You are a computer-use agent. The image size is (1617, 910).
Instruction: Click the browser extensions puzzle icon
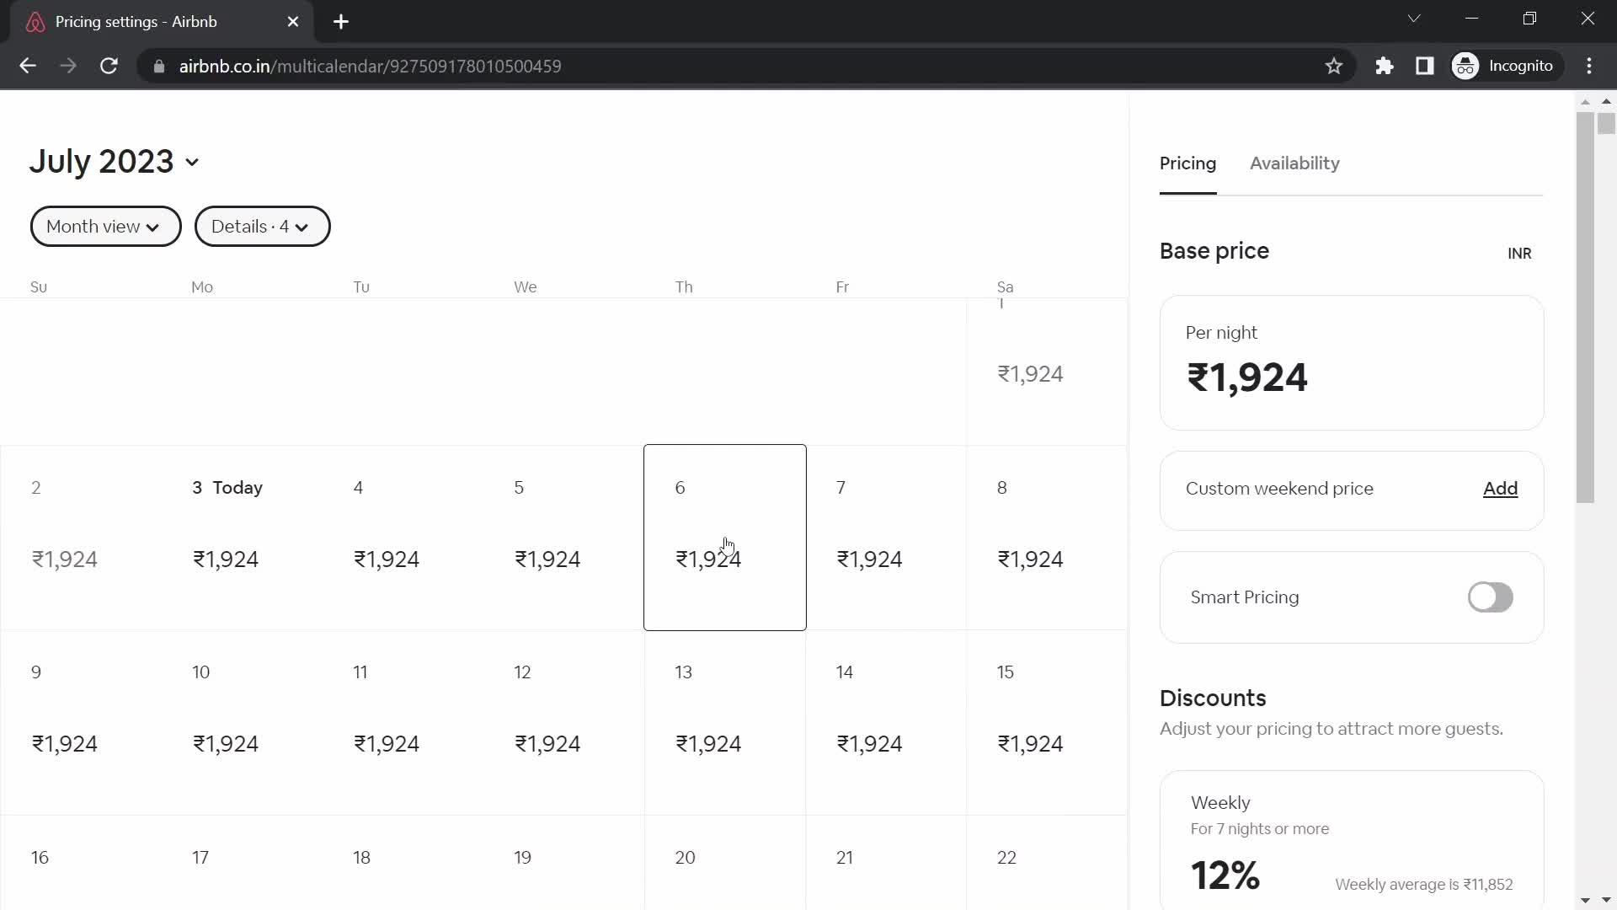[x=1386, y=66]
